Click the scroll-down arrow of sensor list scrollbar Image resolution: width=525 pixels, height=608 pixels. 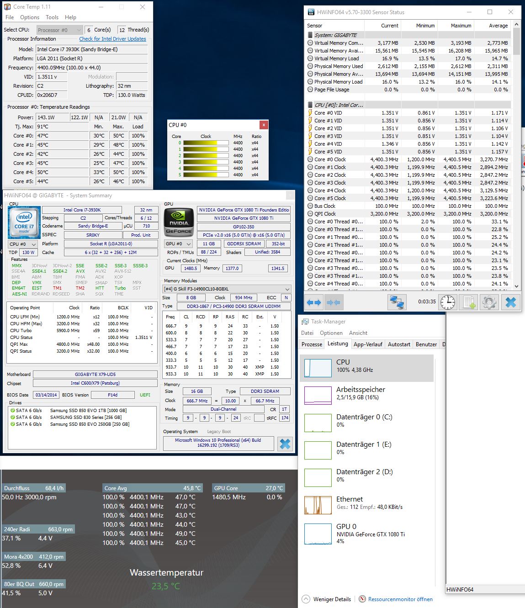[517, 286]
